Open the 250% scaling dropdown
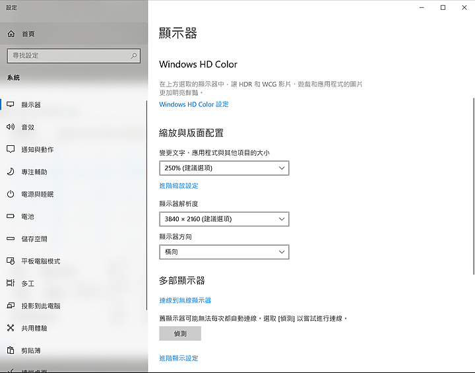 tap(224, 168)
